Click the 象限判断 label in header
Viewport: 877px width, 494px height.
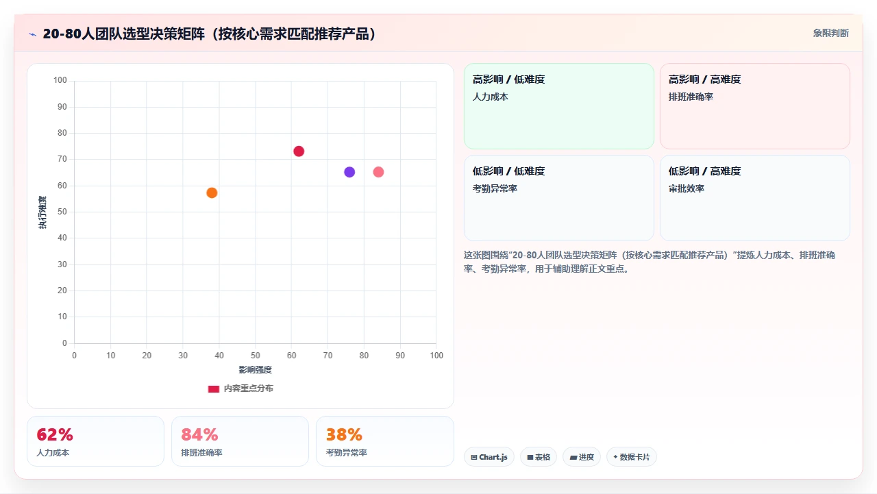(x=831, y=33)
